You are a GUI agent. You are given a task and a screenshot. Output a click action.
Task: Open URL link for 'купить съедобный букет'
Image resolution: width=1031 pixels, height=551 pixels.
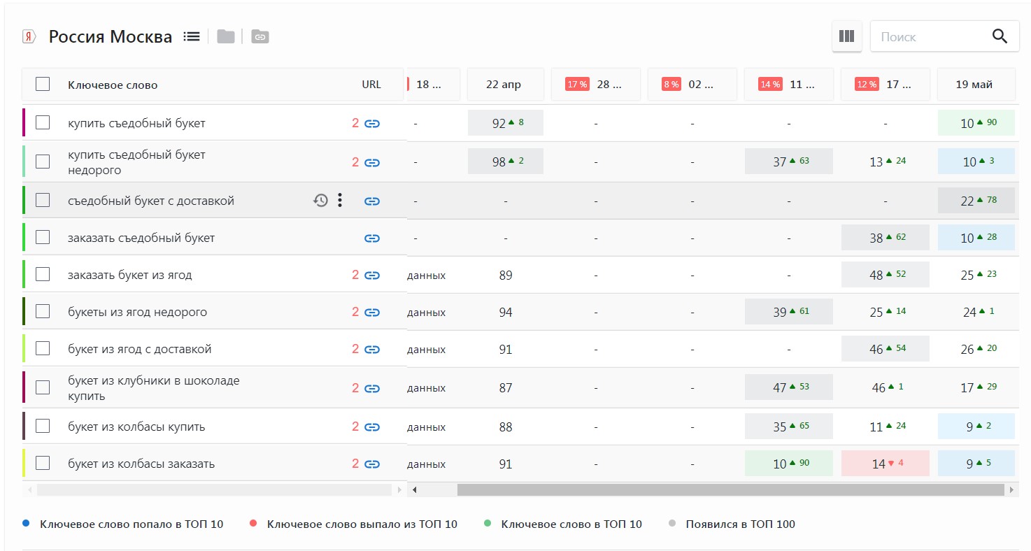(x=372, y=124)
